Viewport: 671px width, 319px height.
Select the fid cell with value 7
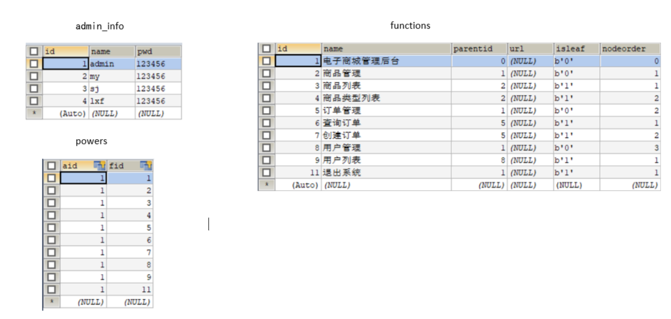tap(130, 252)
